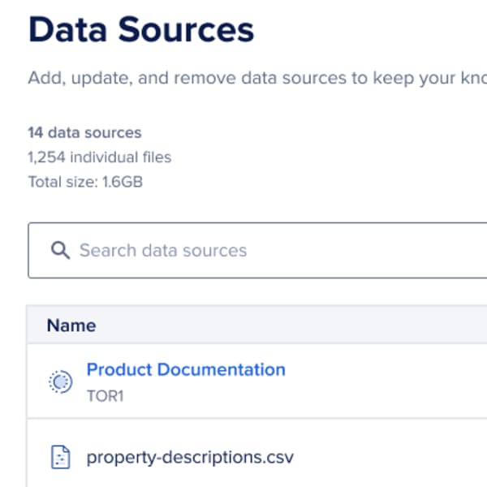
Task: Click the 14 data sources count
Action: pos(84,132)
